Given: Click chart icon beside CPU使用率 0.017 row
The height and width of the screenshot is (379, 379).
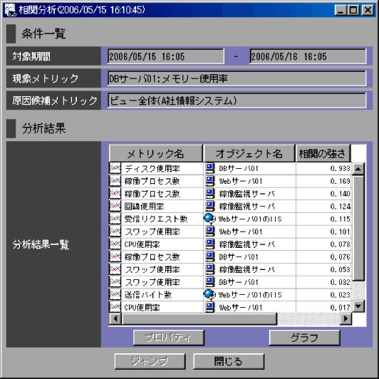Looking at the screenshot, I should pos(115,307).
